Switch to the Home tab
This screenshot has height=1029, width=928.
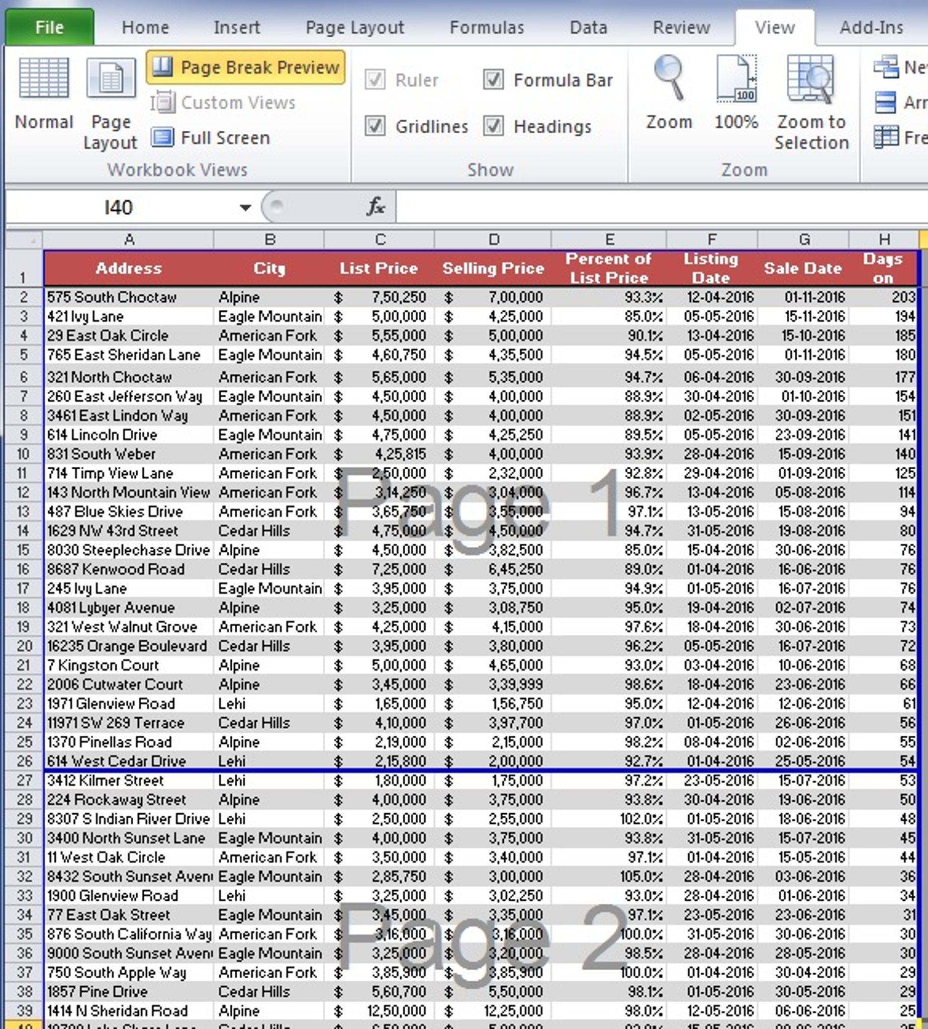click(145, 27)
